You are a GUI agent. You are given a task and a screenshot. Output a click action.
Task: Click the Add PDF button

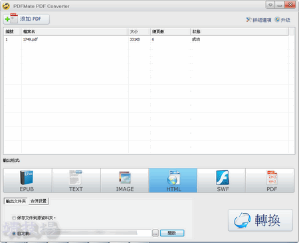pyautogui.click(x=27, y=19)
